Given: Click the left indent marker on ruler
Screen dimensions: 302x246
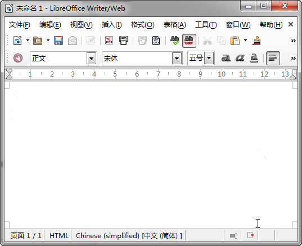Looking at the screenshot, I should click(x=9, y=74).
